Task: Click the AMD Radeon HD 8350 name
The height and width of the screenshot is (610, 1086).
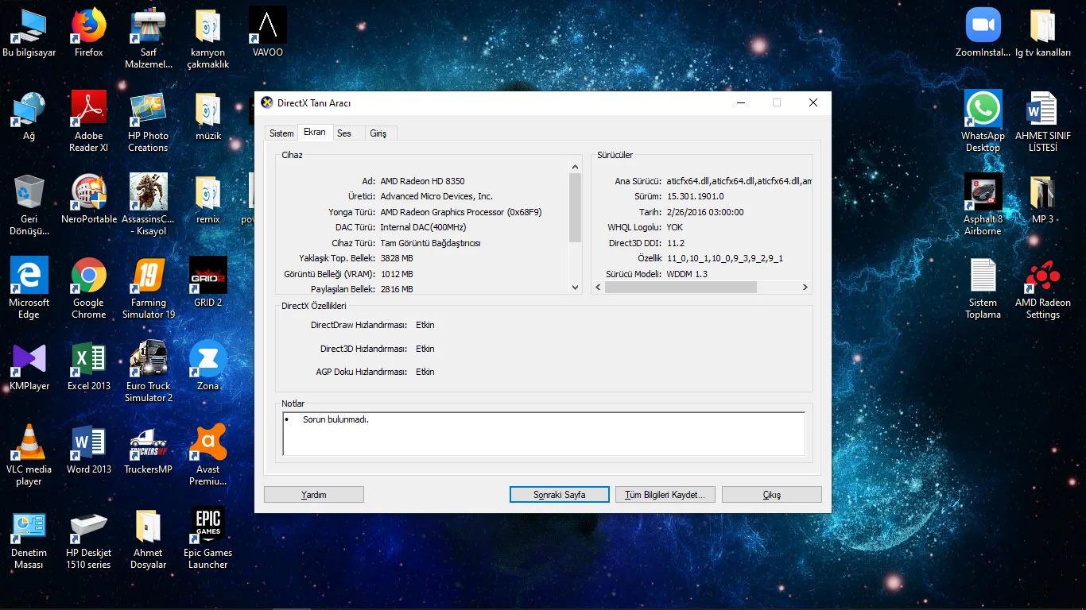Action: [423, 181]
